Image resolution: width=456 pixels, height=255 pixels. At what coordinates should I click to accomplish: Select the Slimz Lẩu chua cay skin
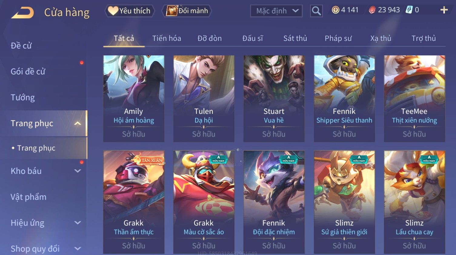pos(414,202)
